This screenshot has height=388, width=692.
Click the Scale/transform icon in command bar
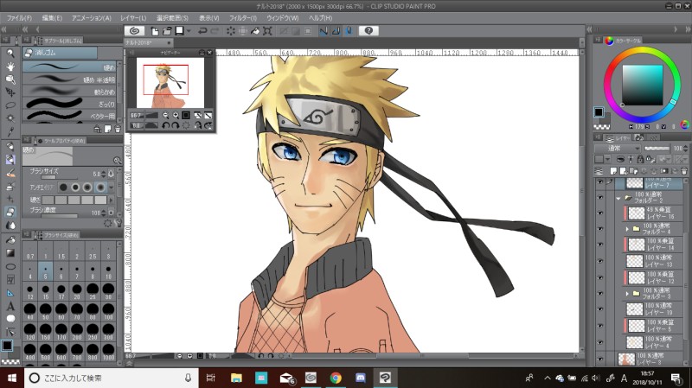coord(267,31)
